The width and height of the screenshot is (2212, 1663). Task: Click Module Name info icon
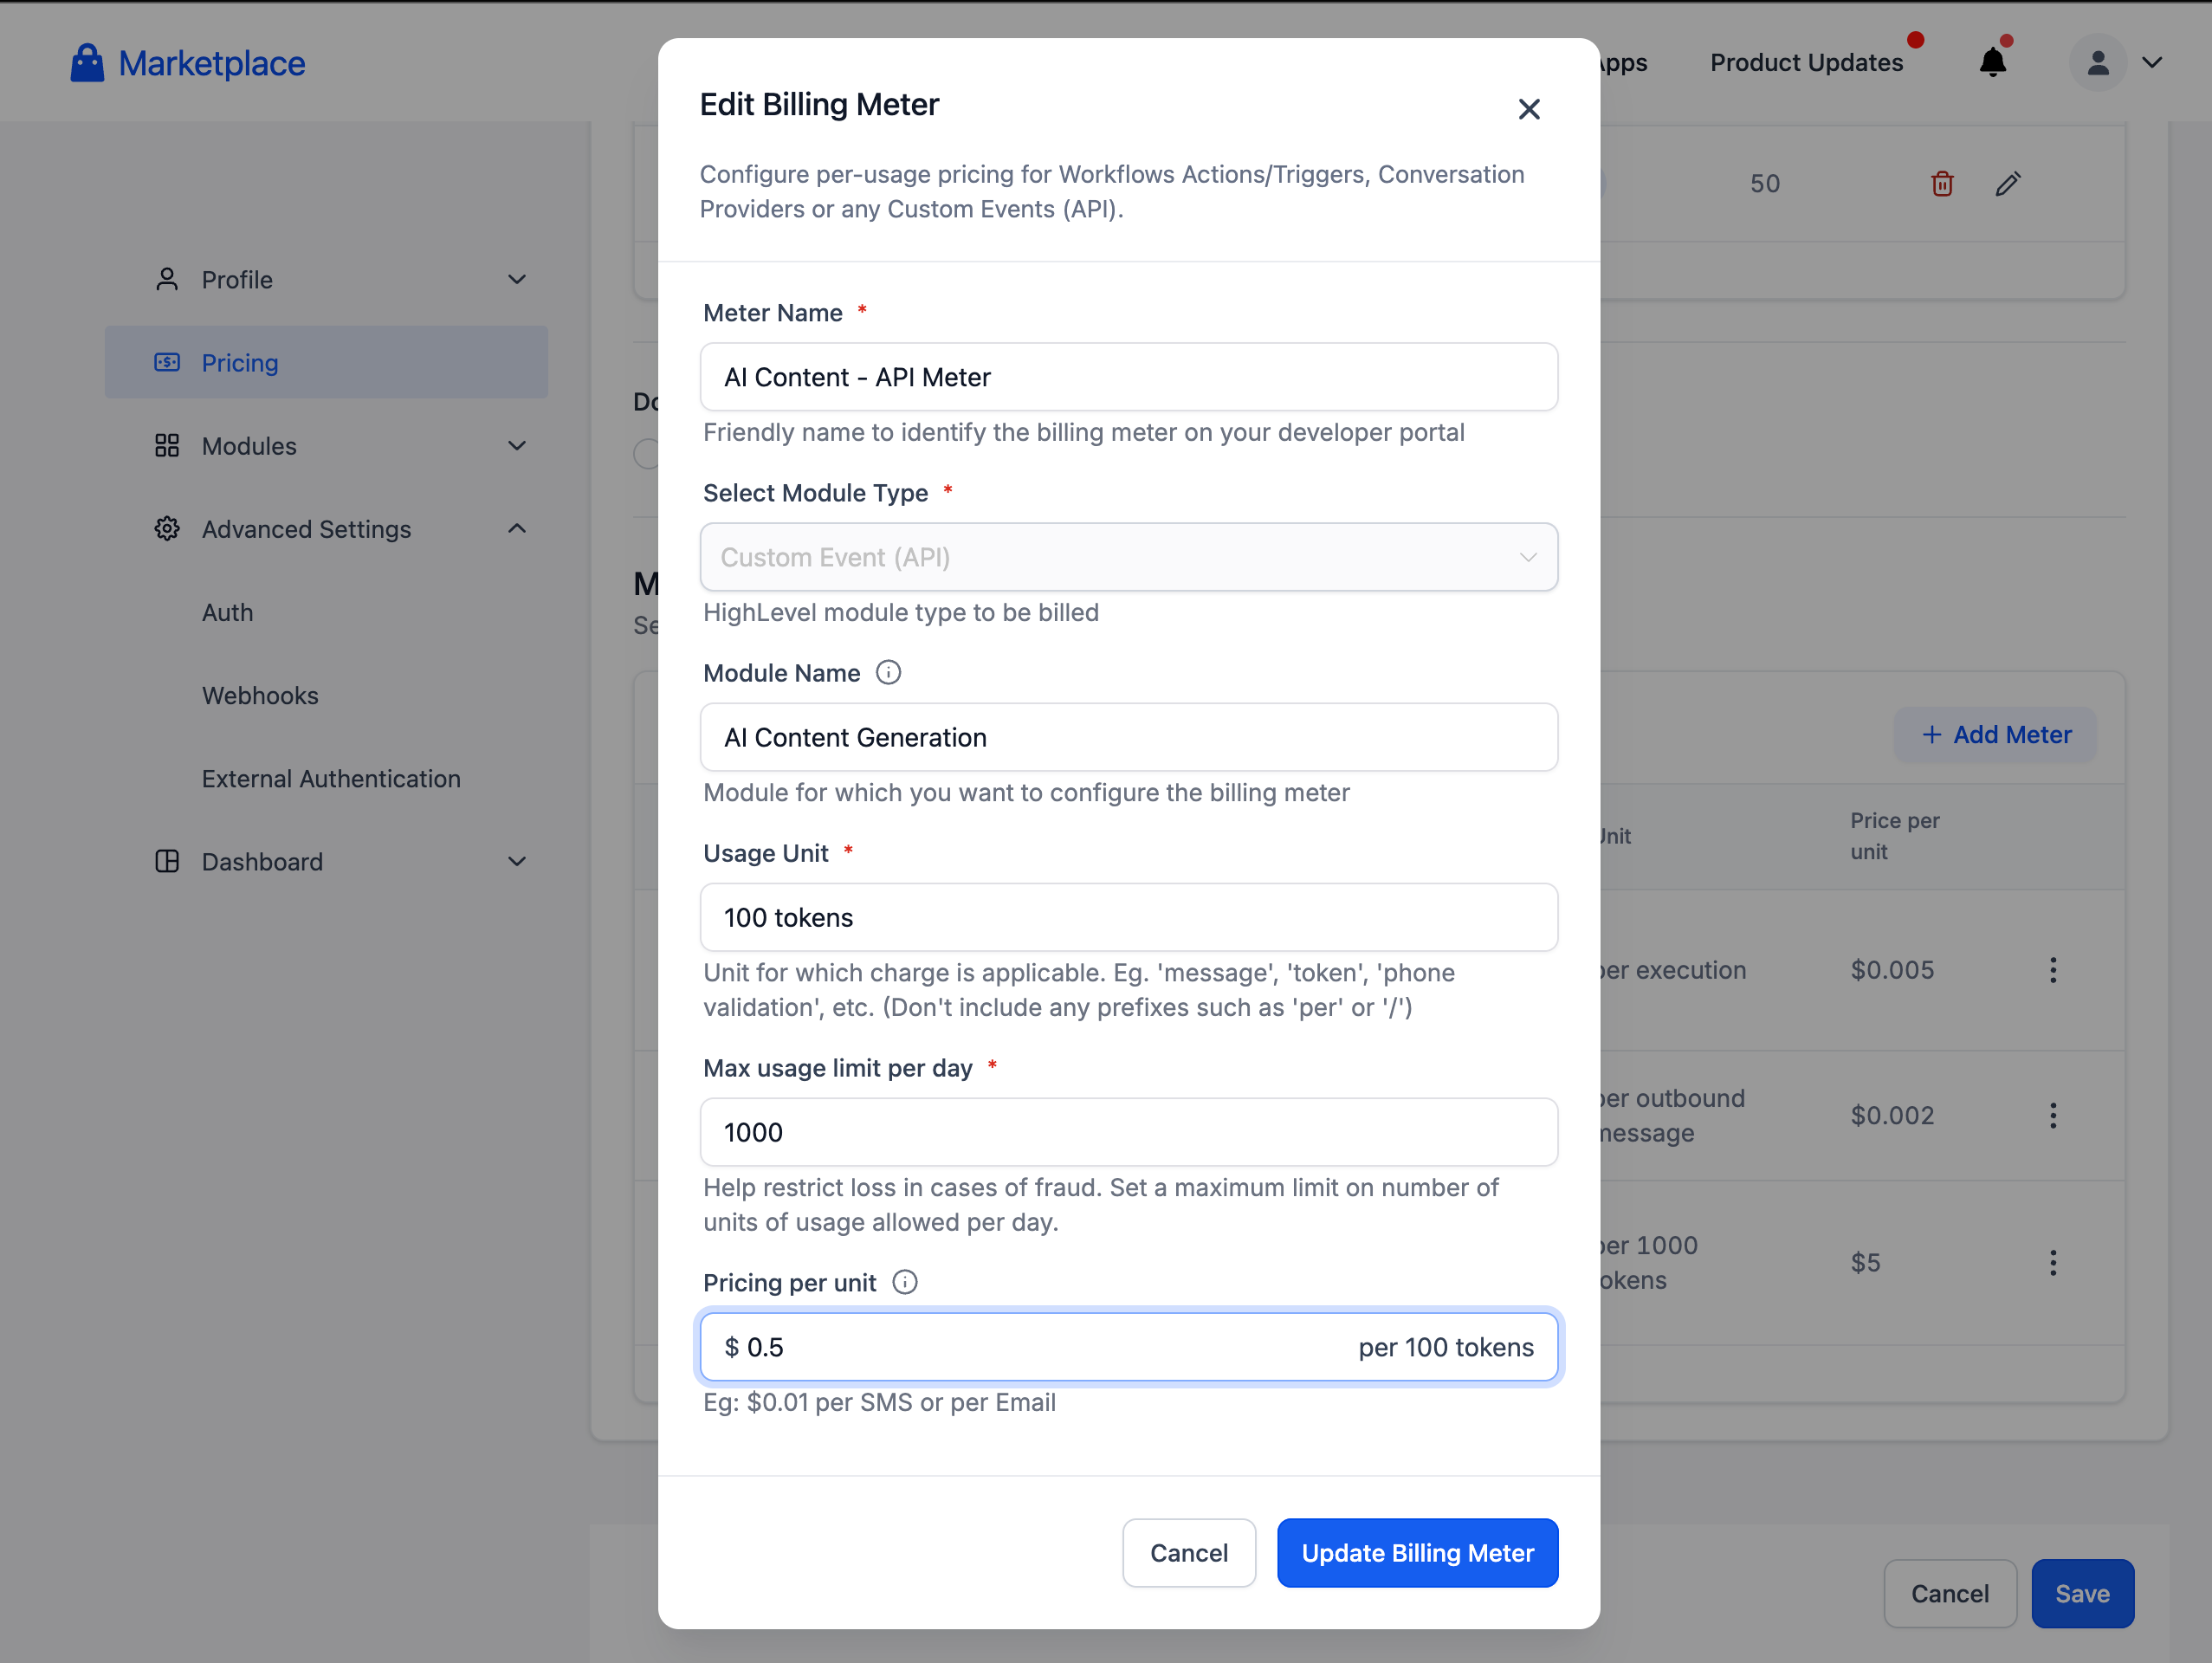(888, 673)
